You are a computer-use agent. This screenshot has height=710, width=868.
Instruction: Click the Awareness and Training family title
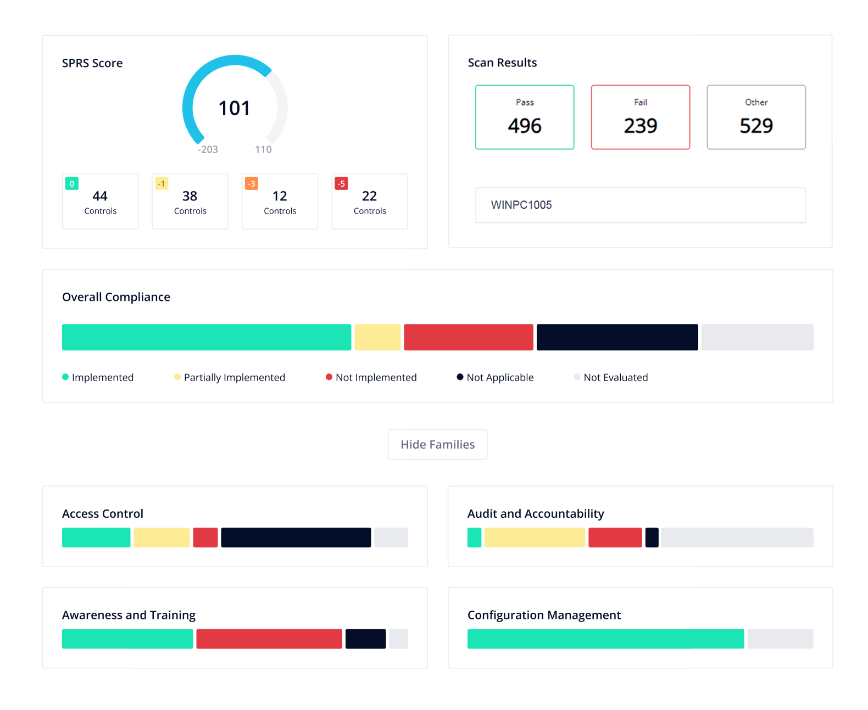pos(129,615)
